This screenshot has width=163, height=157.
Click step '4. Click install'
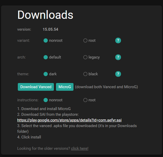tap(29, 137)
